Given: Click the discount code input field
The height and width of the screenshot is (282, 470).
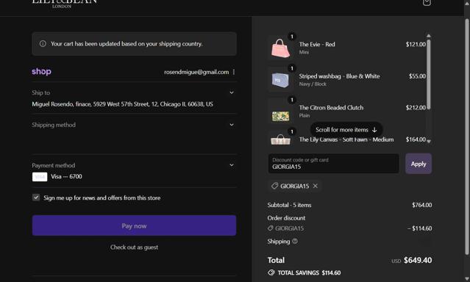Looking at the screenshot, I should (x=333, y=164).
